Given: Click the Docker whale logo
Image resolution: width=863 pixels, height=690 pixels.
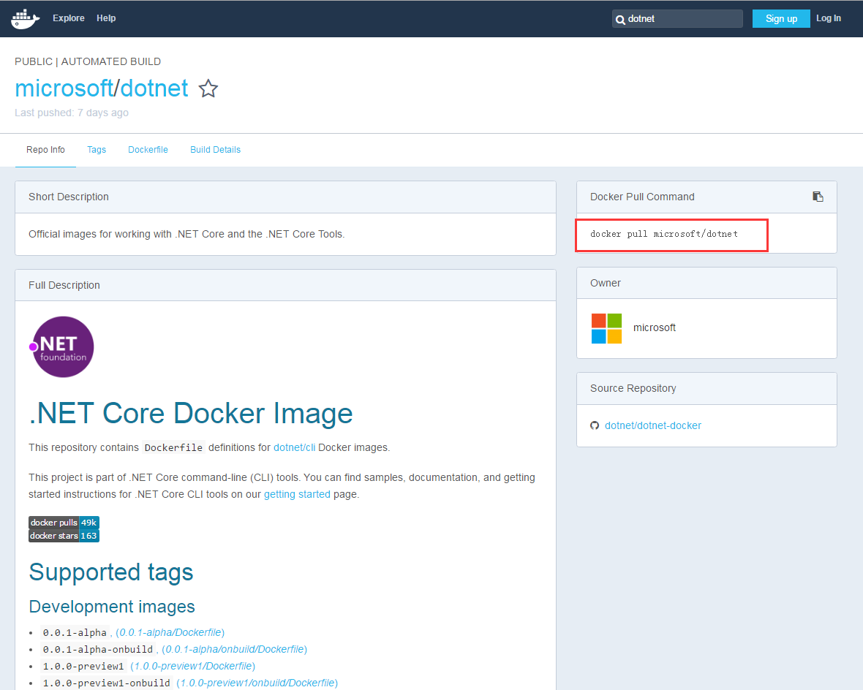Looking at the screenshot, I should coord(24,18).
